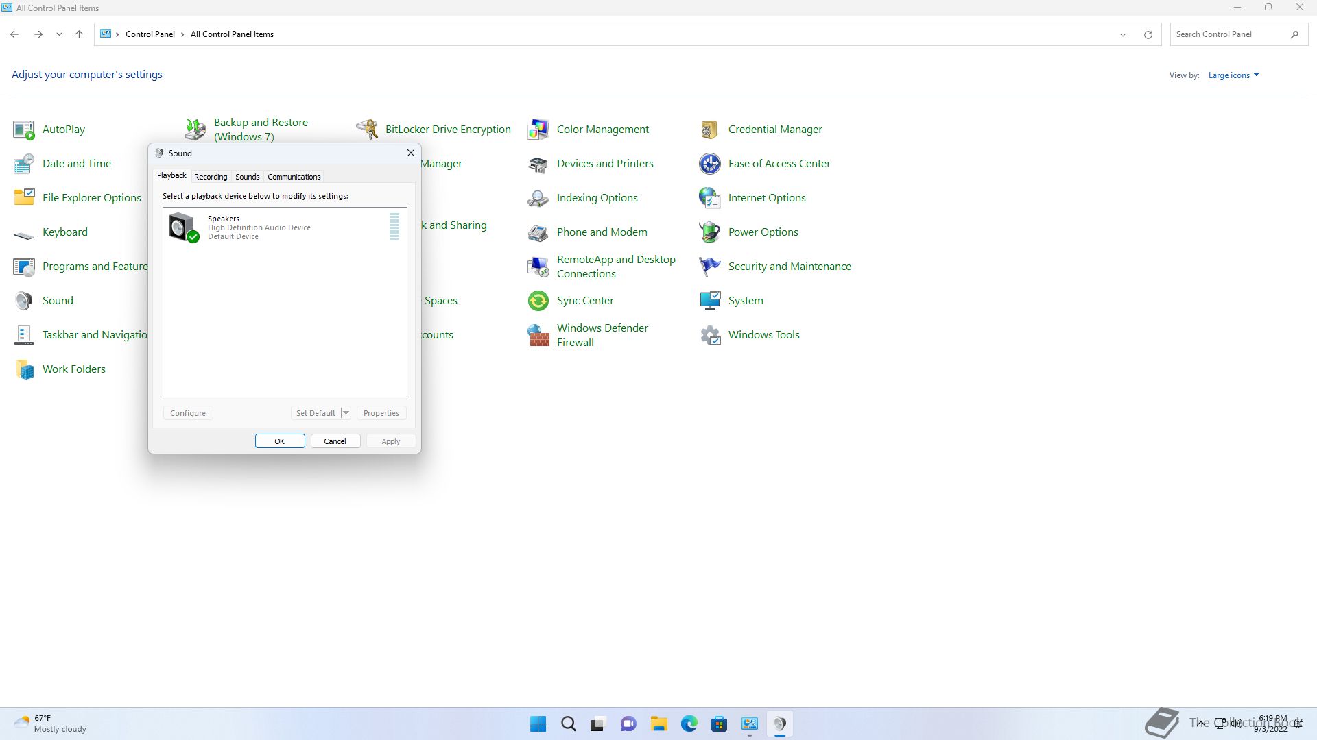Go up one level with Up arrow
The width and height of the screenshot is (1317, 740).
click(79, 34)
